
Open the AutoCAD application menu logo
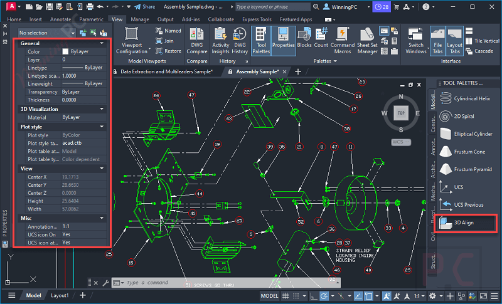pyautogui.click(x=11, y=6)
